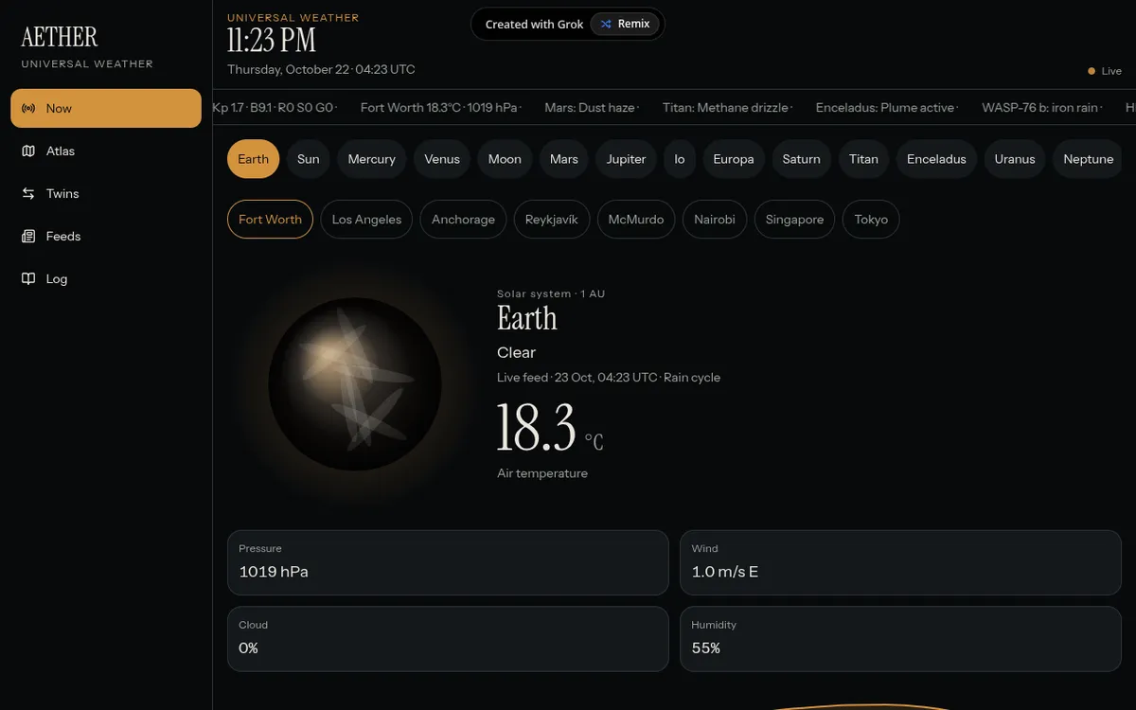Select the Jupiter body chip
The height and width of the screenshot is (710, 1136).
(627, 159)
